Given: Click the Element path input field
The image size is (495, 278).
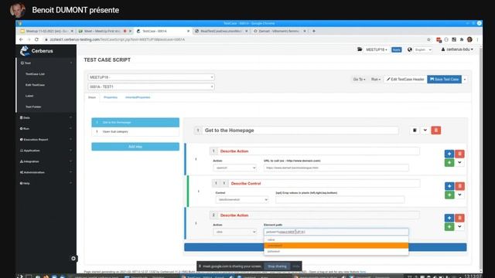Looking at the screenshot, I should pyautogui.click(x=336, y=232).
